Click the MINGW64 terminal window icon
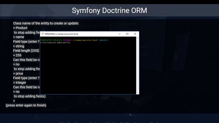Viewport: 219px width, 123px height. pos(43,34)
